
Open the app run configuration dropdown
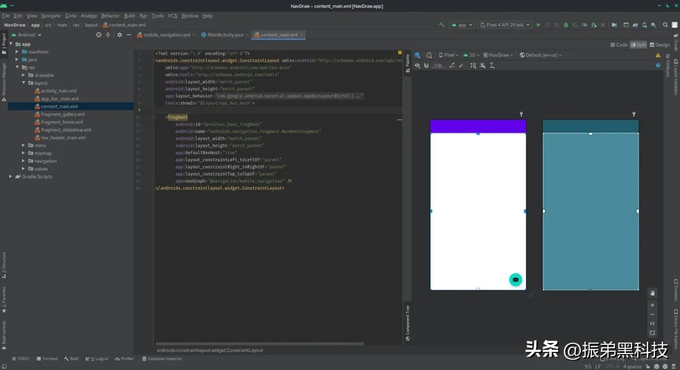point(461,24)
